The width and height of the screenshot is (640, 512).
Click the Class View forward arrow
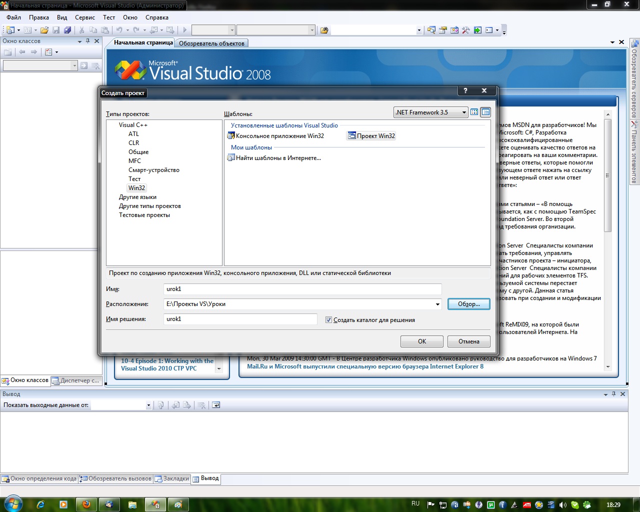(x=33, y=52)
